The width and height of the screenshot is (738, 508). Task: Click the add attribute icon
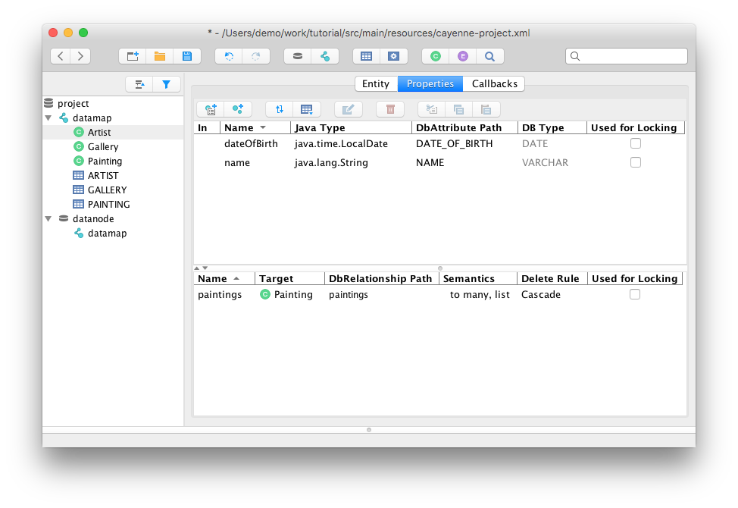click(x=211, y=109)
